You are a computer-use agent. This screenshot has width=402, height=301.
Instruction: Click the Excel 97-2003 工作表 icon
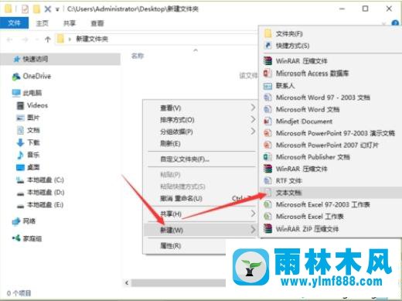(267, 204)
